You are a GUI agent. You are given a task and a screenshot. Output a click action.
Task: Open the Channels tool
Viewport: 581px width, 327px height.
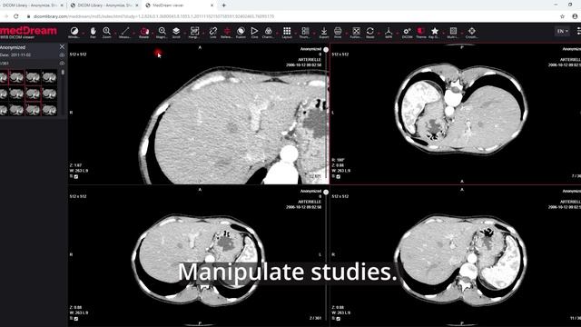coord(269,32)
